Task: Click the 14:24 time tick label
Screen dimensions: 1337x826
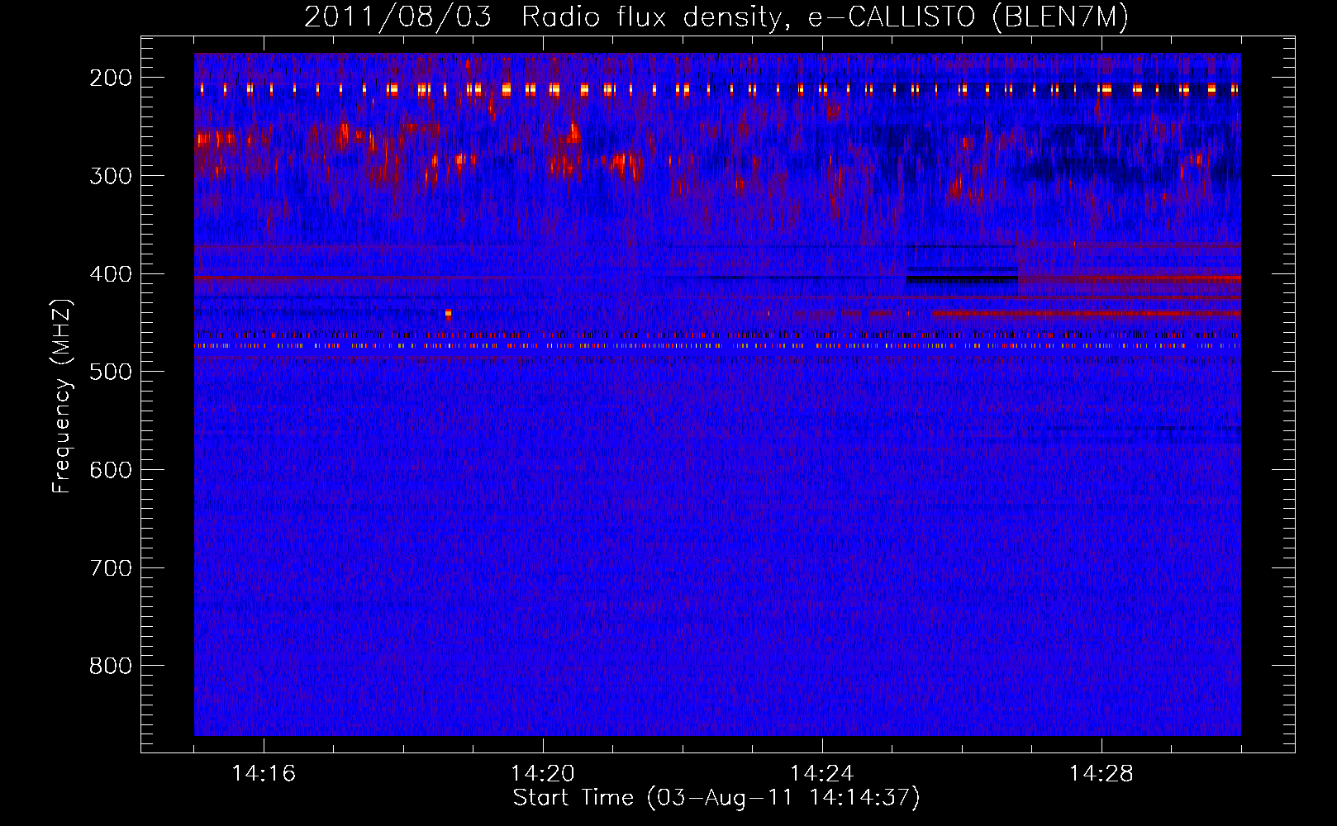Action: tap(822, 774)
